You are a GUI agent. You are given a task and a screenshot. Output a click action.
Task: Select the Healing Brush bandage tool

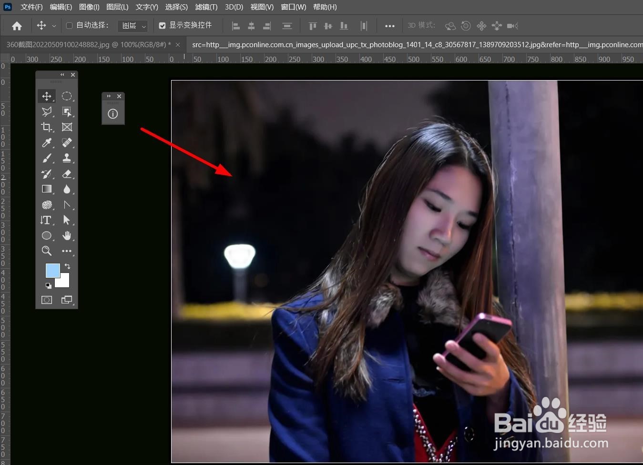[67, 142]
